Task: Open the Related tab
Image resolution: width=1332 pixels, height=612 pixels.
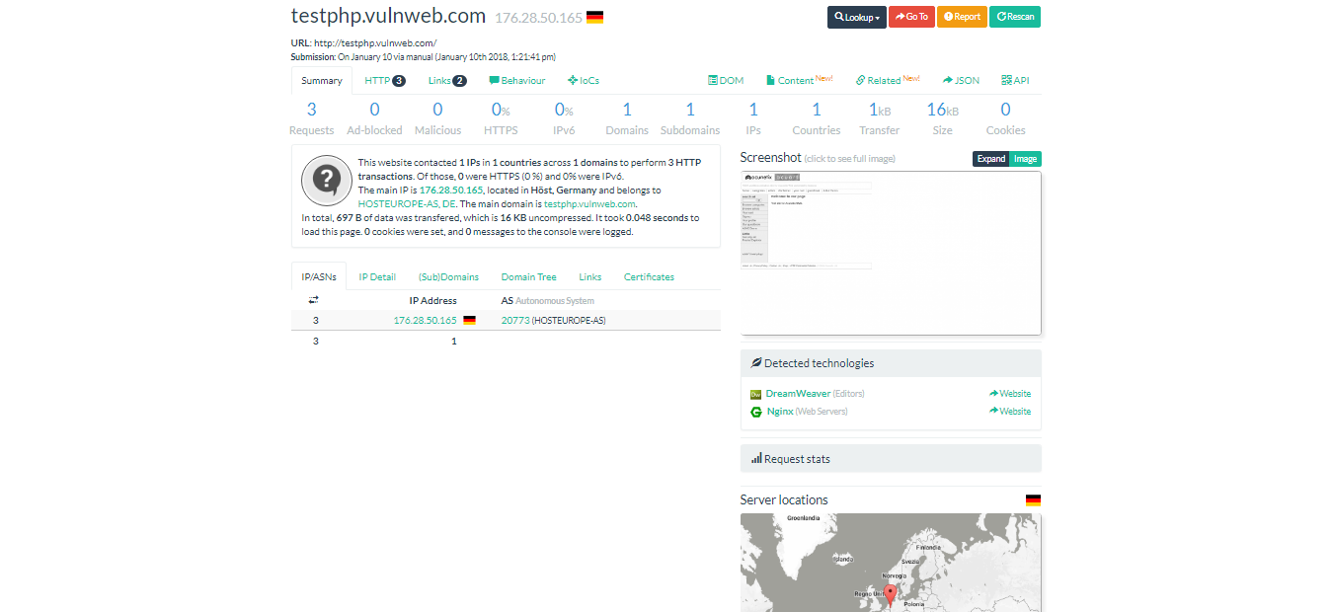Action: pyautogui.click(x=888, y=81)
